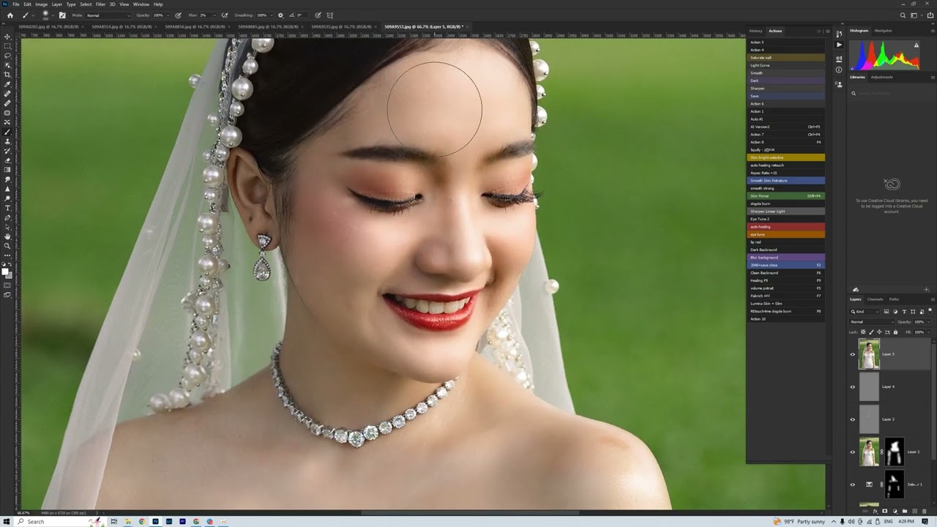The height and width of the screenshot is (527, 937).
Task: Select the 'eye tune' action
Action: click(x=785, y=234)
